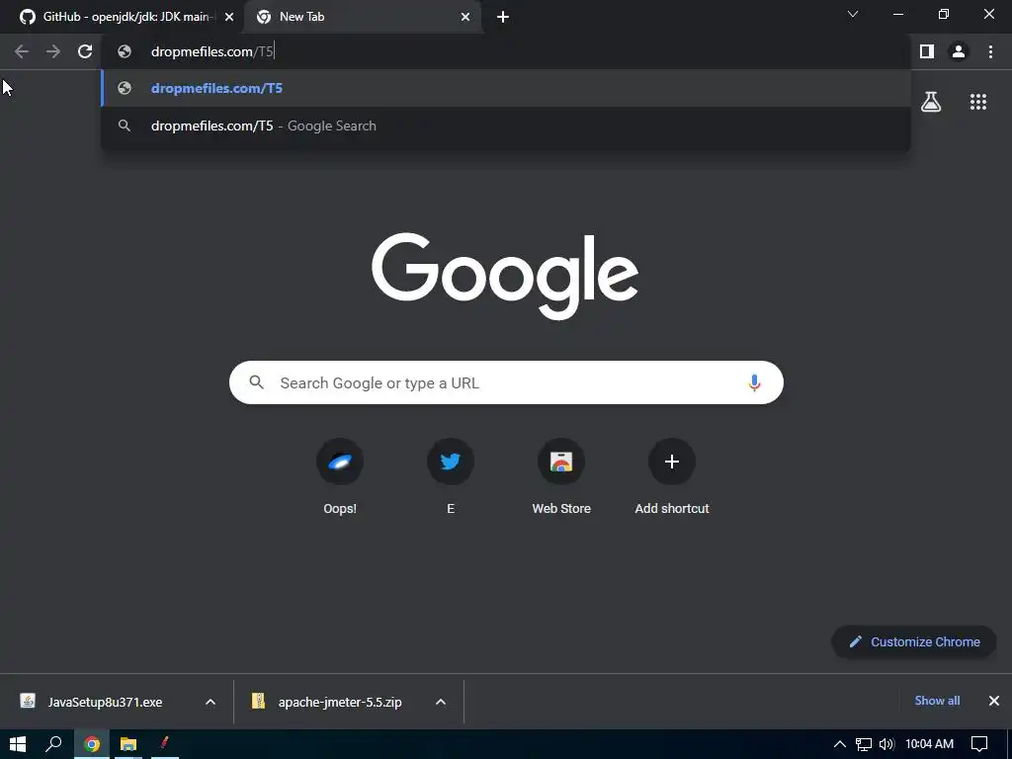Open a new tab with plus button
Viewport: 1012px width, 759px height.
(x=503, y=17)
